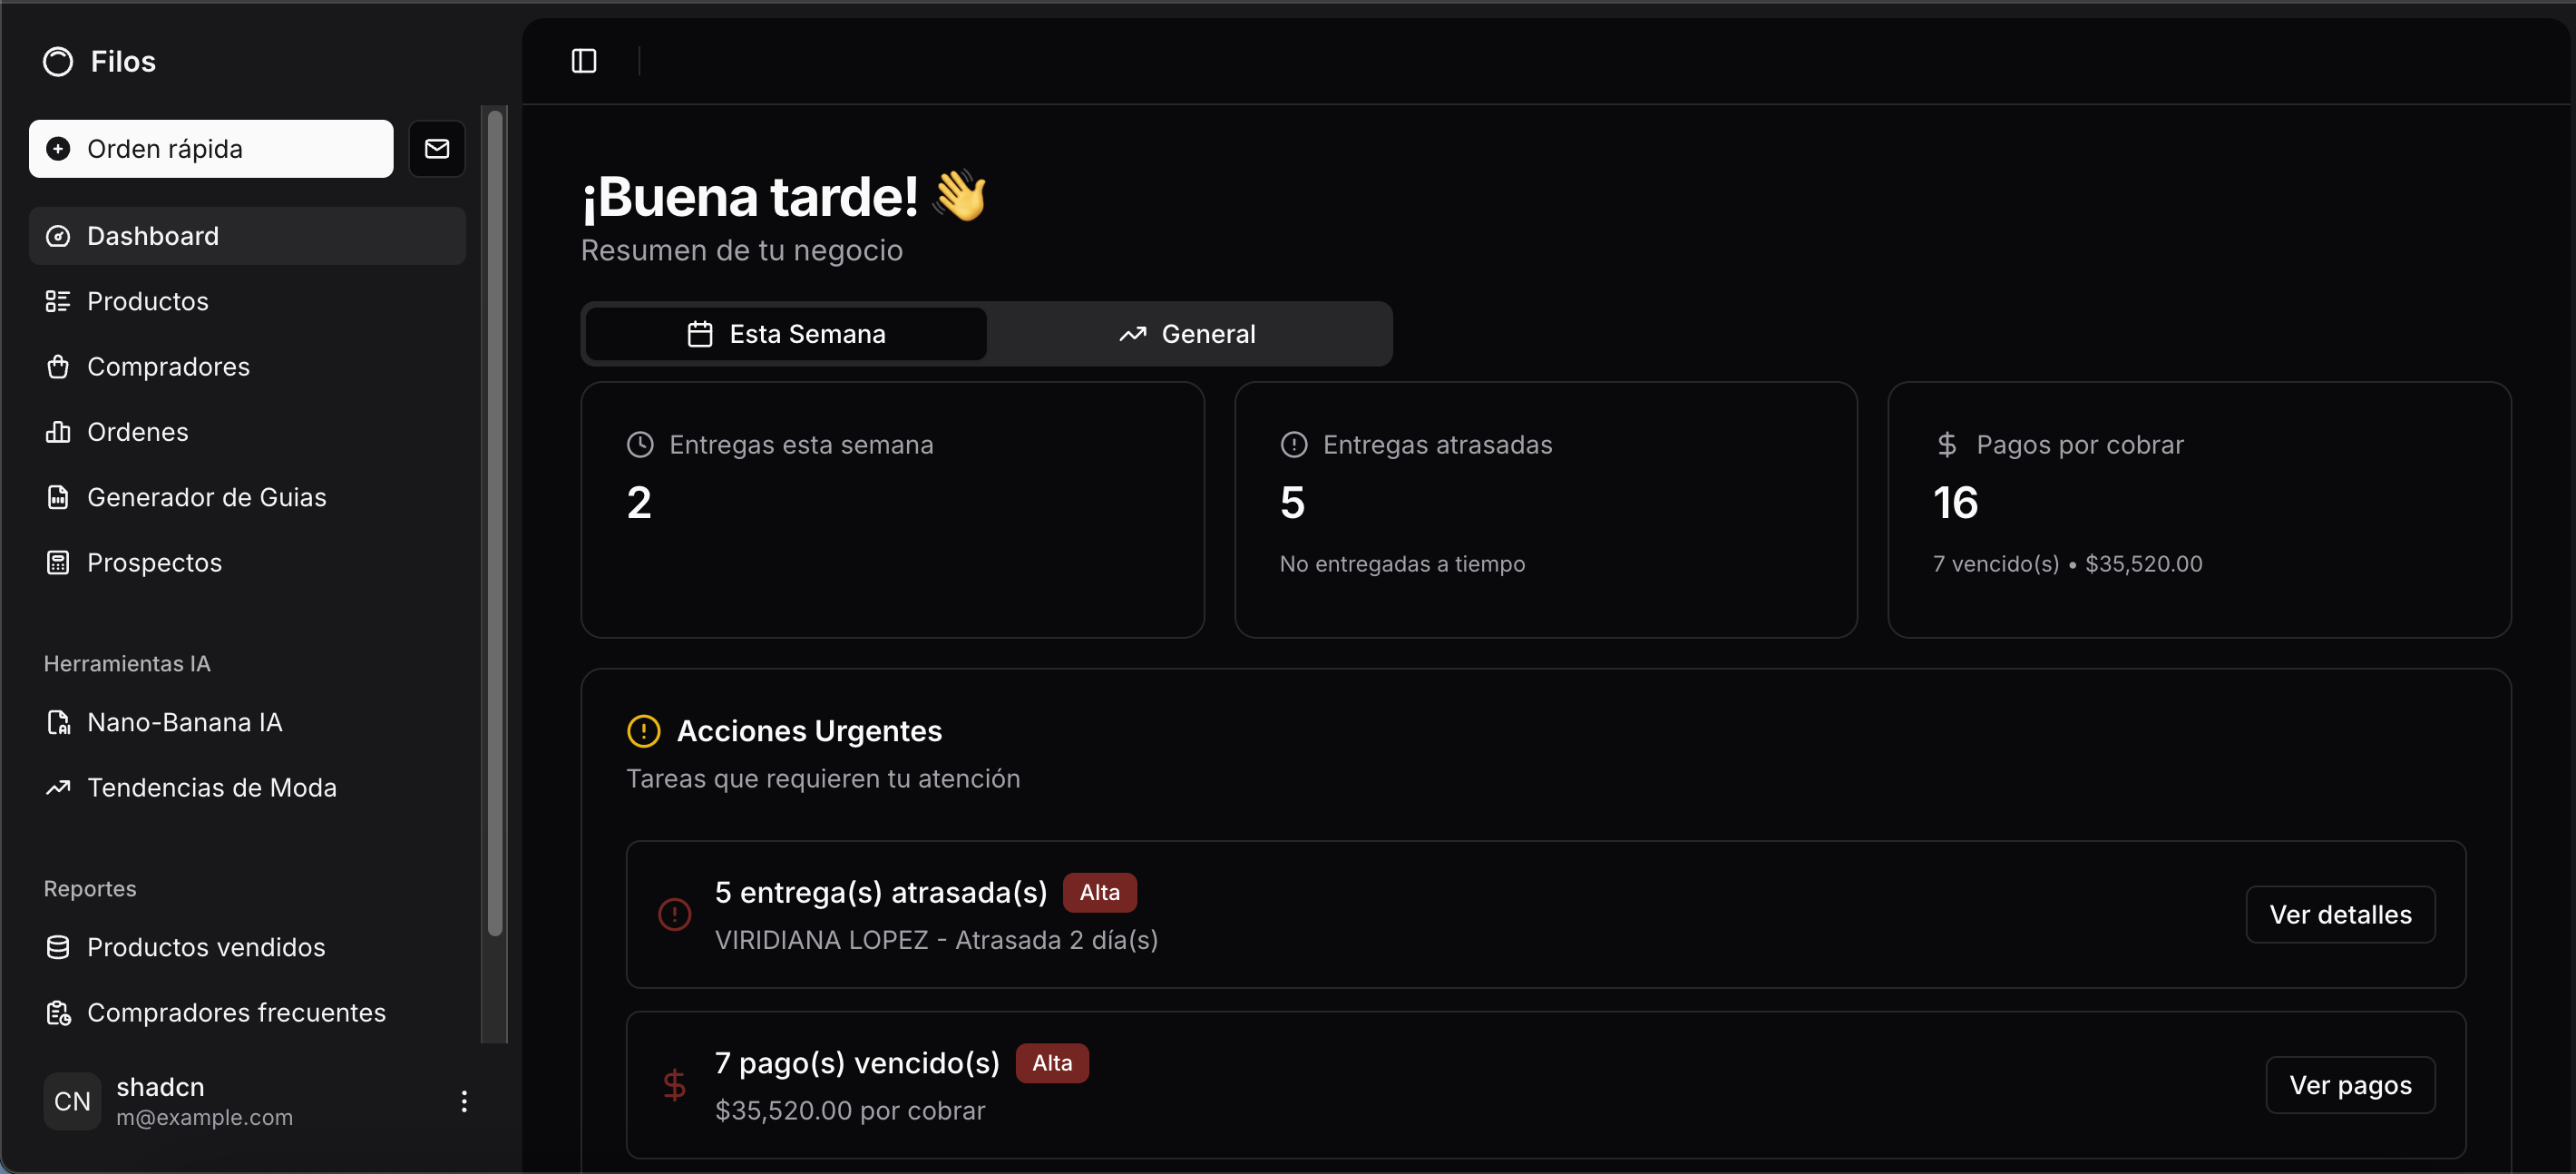Open user account options menu

click(x=464, y=1101)
